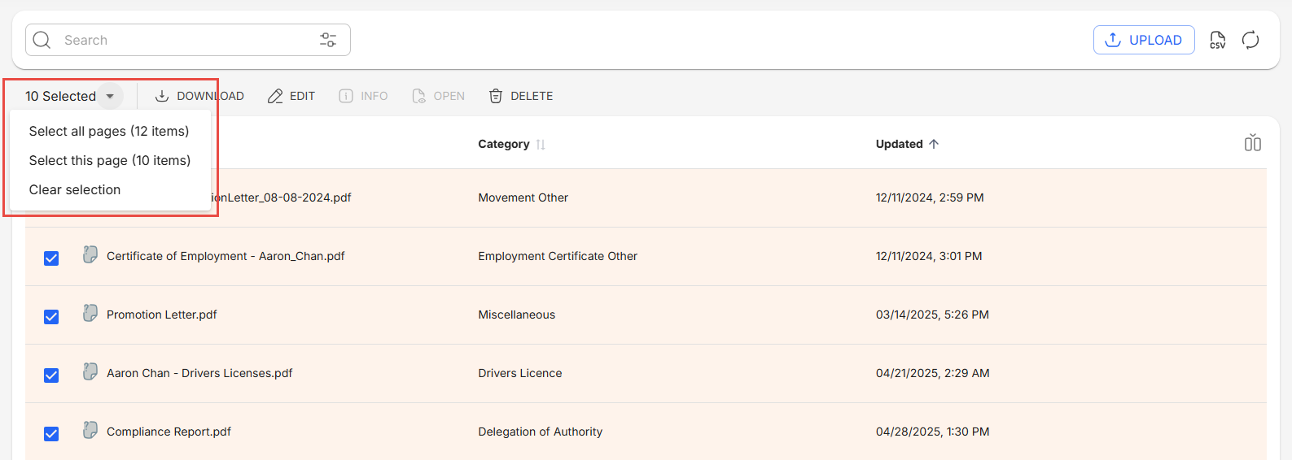
Task: Toggle the Updated column sort arrow
Action: [934, 144]
